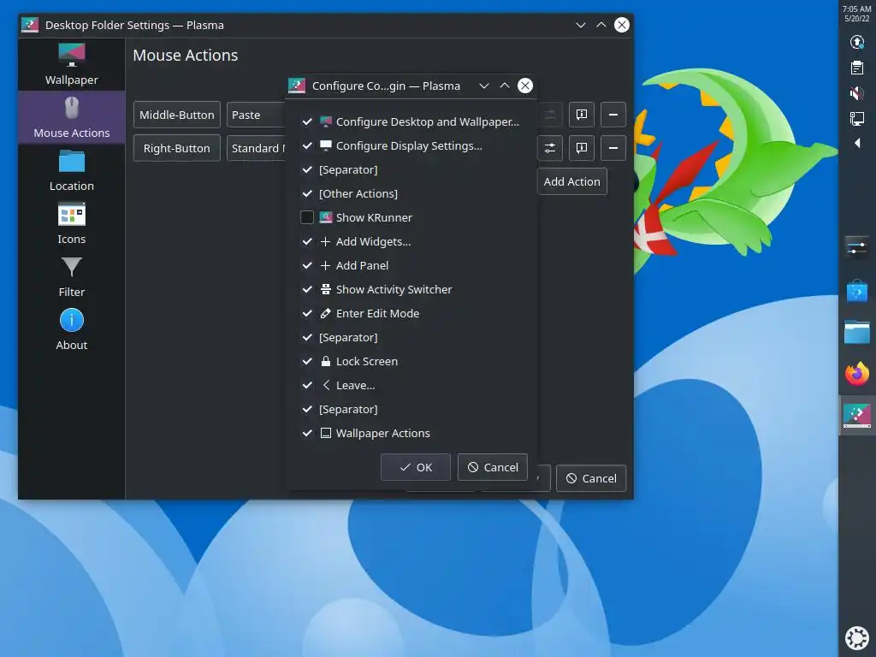Open the Standard Menu action dropdown
Viewport: 876px width, 657px height.
pyautogui.click(x=257, y=148)
